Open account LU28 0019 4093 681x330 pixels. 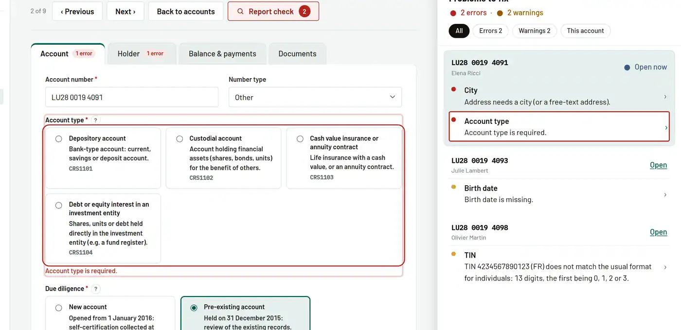pos(658,165)
